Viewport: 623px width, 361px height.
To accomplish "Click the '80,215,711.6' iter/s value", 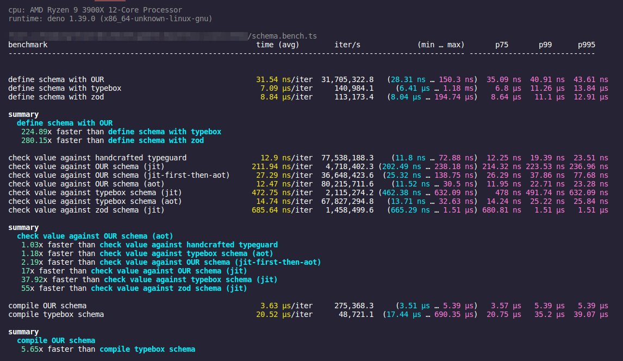I will (347, 184).
